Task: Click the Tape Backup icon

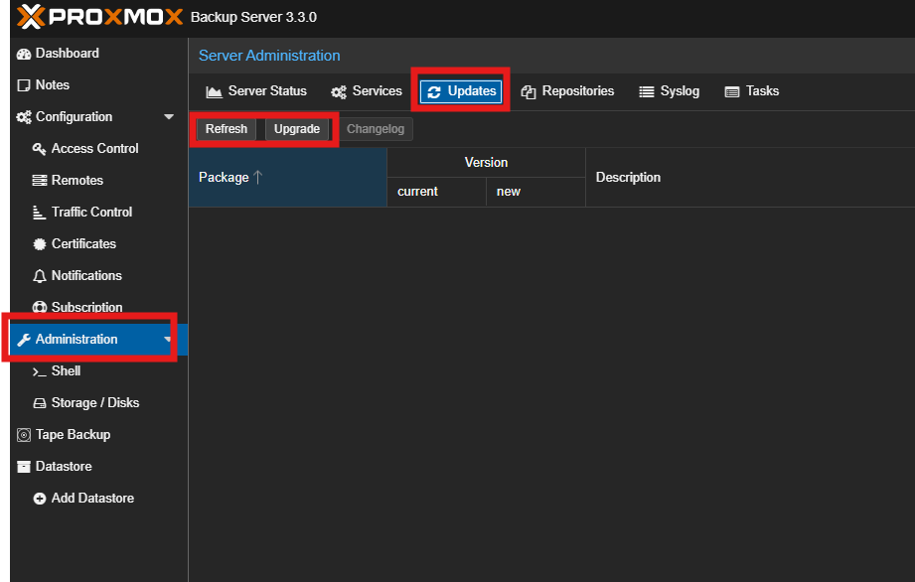Action: (24, 435)
